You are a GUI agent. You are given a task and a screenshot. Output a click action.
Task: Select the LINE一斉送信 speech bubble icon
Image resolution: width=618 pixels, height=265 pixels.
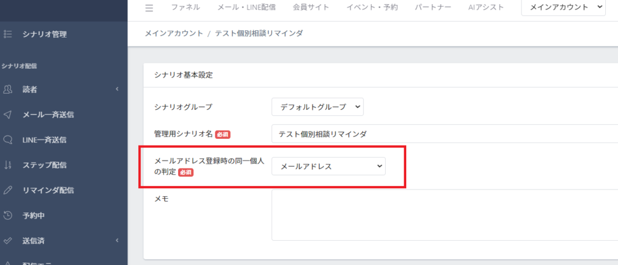(x=8, y=139)
